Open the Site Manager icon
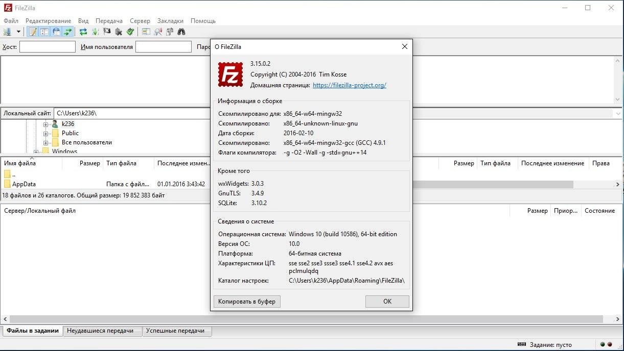Screen dimensions: 624x351 point(8,32)
